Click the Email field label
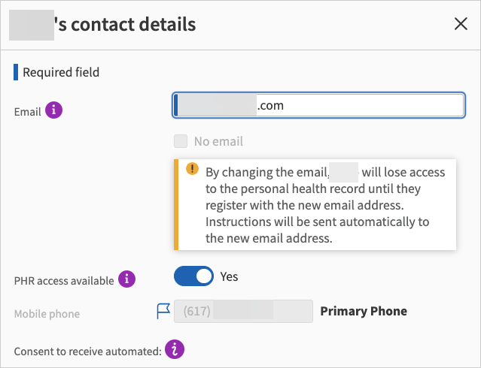Screen dimensions: 481x368 point(28,111)
